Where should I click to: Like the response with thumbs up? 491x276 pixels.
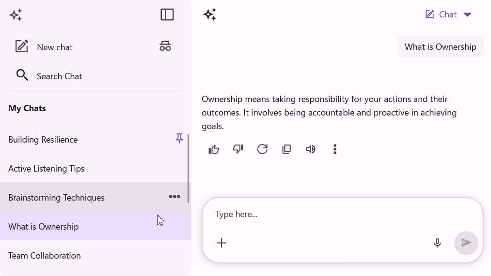(x=214, y=149)
